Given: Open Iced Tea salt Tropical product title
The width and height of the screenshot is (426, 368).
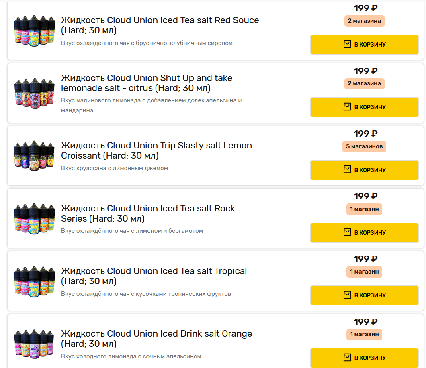Looking at the screenshot, I should coord(154,276).
